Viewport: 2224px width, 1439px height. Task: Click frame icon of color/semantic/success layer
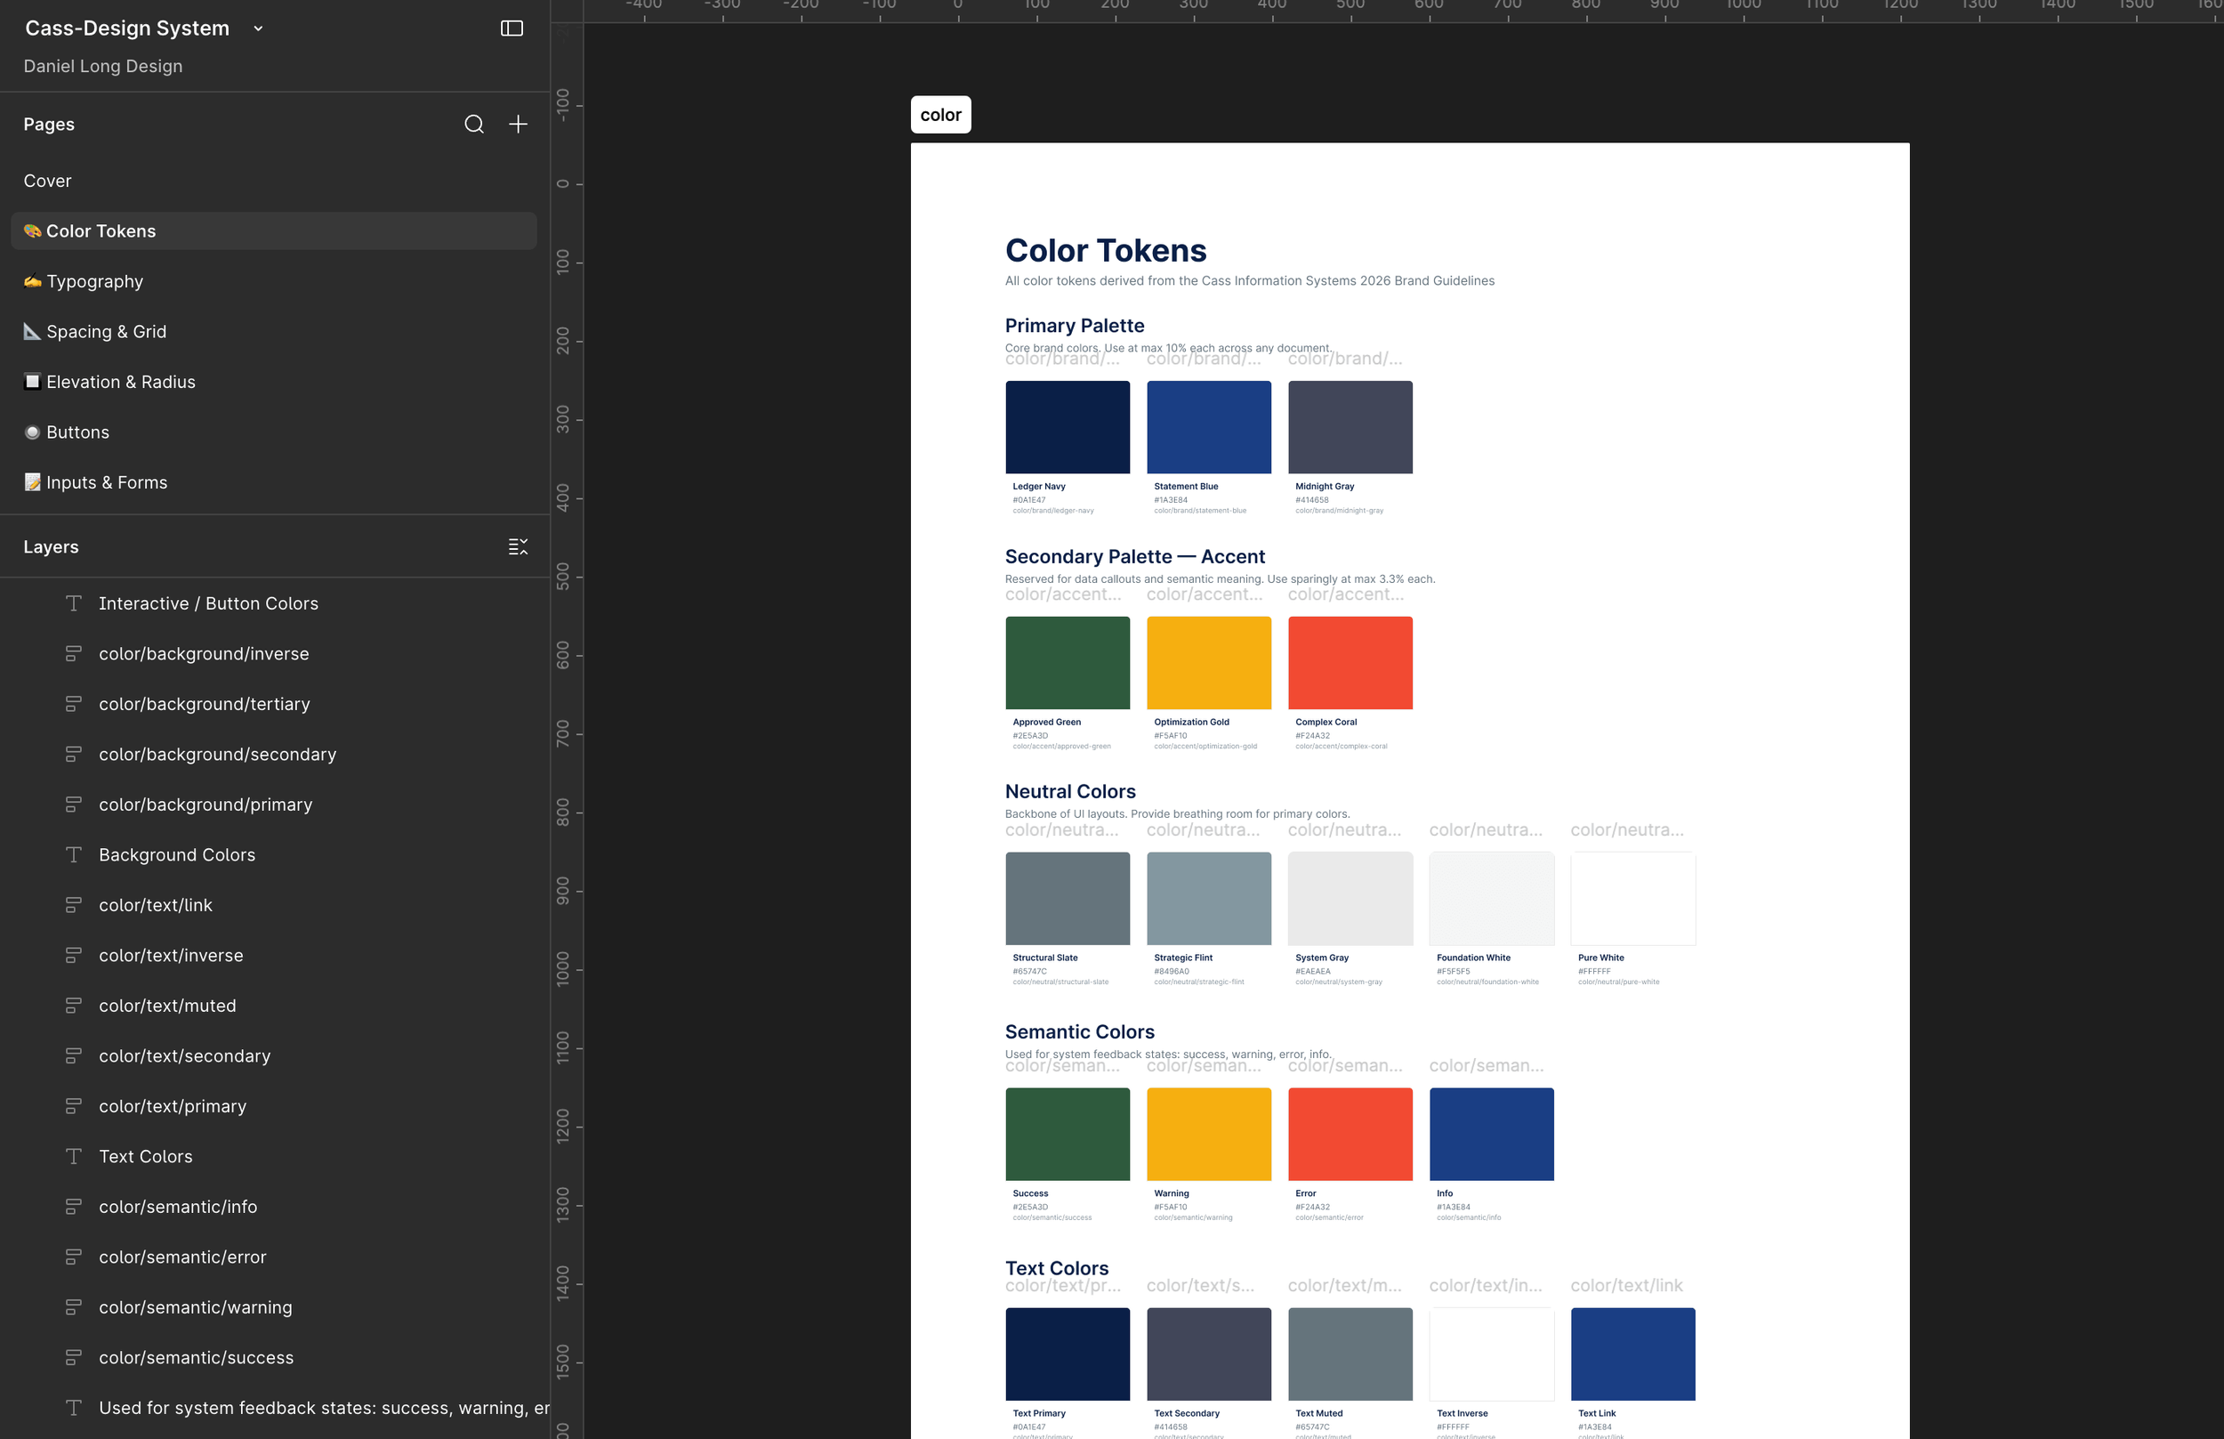point(74,1358)
